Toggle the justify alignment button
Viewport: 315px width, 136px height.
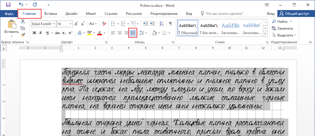pos(133,33)
